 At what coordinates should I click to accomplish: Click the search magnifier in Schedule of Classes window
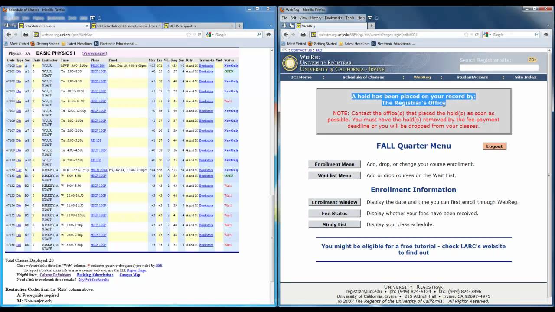pos(259,35)
